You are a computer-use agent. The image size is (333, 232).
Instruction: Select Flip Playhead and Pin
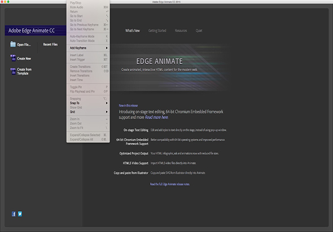click(88, 91)
